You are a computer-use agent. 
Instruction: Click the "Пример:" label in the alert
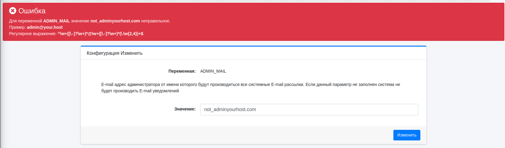tap(17, 27)
